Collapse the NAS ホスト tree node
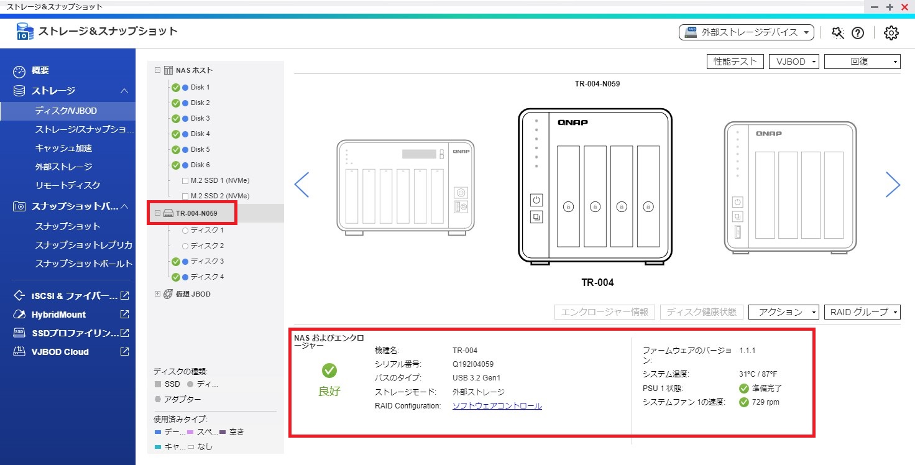 tap(157, 70)
